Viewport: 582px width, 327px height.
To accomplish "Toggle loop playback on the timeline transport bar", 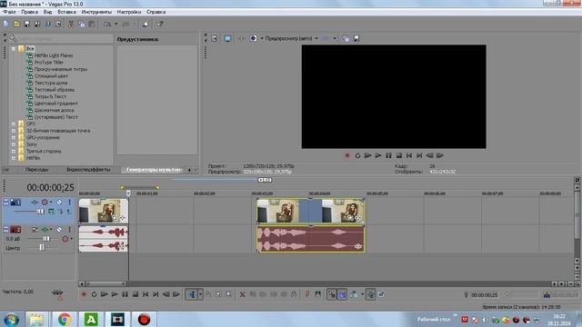I will (94, 294).
